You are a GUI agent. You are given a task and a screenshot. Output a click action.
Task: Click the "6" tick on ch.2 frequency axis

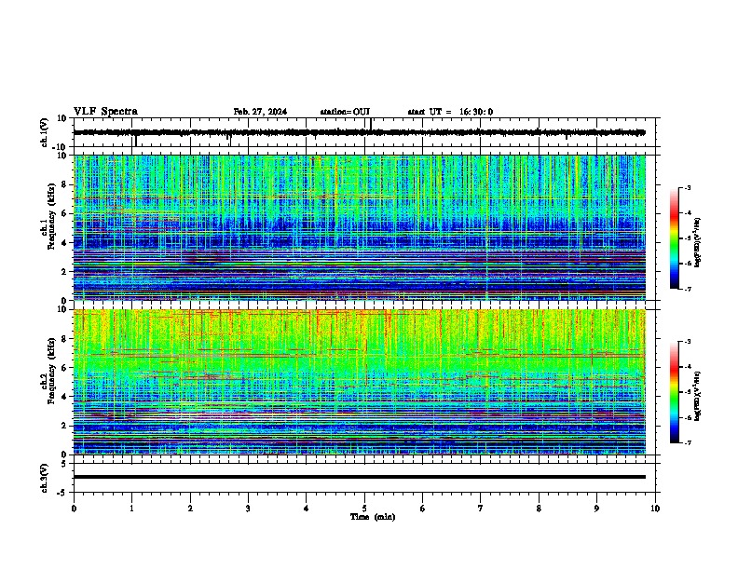pyautogui.click(x=65, y=368)
